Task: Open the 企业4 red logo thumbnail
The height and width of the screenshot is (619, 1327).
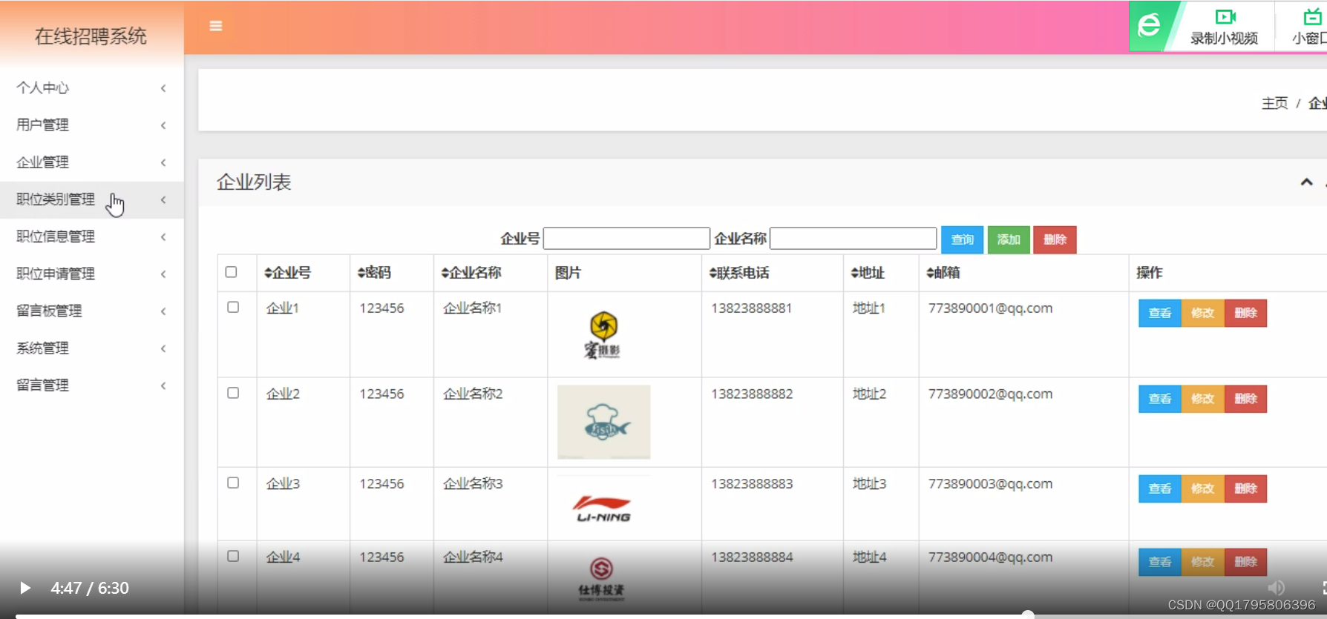Action: point(601,577)
